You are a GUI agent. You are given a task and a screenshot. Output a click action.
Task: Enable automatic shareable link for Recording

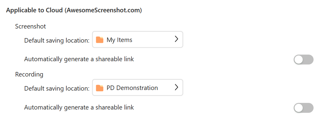[304, 108]
